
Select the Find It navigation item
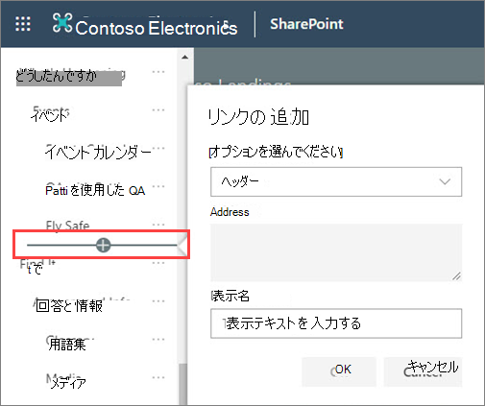[37, 266]
